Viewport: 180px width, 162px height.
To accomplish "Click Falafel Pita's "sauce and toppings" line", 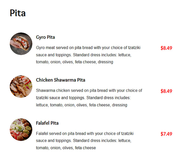I will click(84, 140).
